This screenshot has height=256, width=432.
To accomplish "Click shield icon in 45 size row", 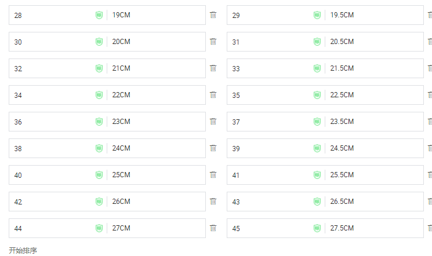I will pyautogui.click(x=317, y=228).
